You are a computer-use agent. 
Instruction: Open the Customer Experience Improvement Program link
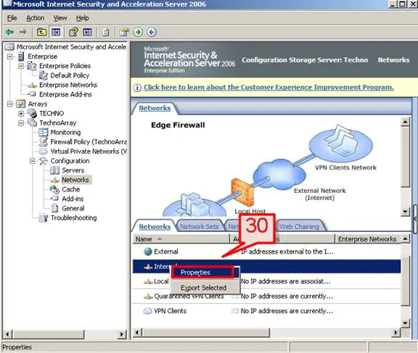click(269, 87)
